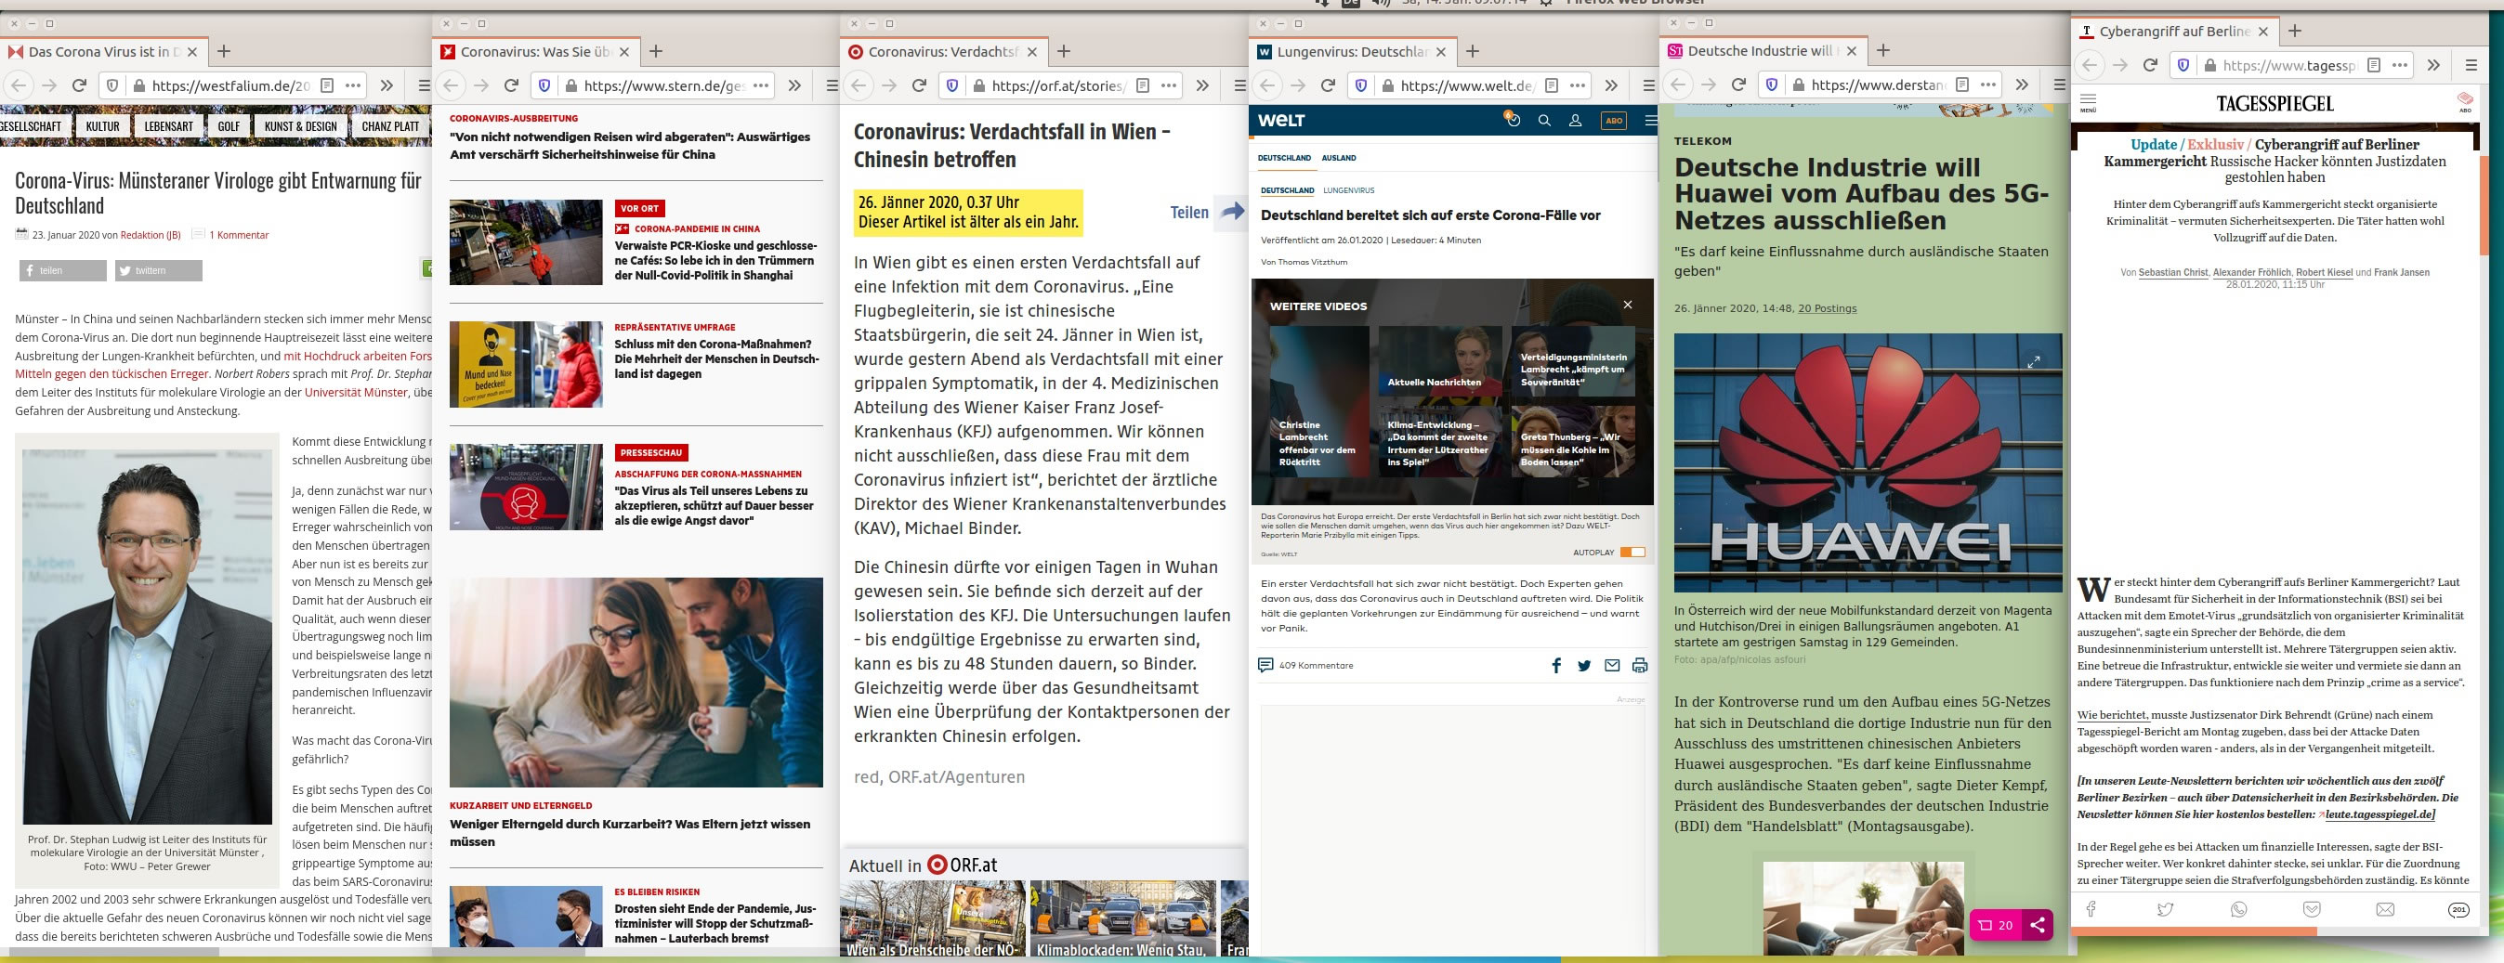
Task: Click the twittern button on westfalium
Action: (x=159, y=270)
